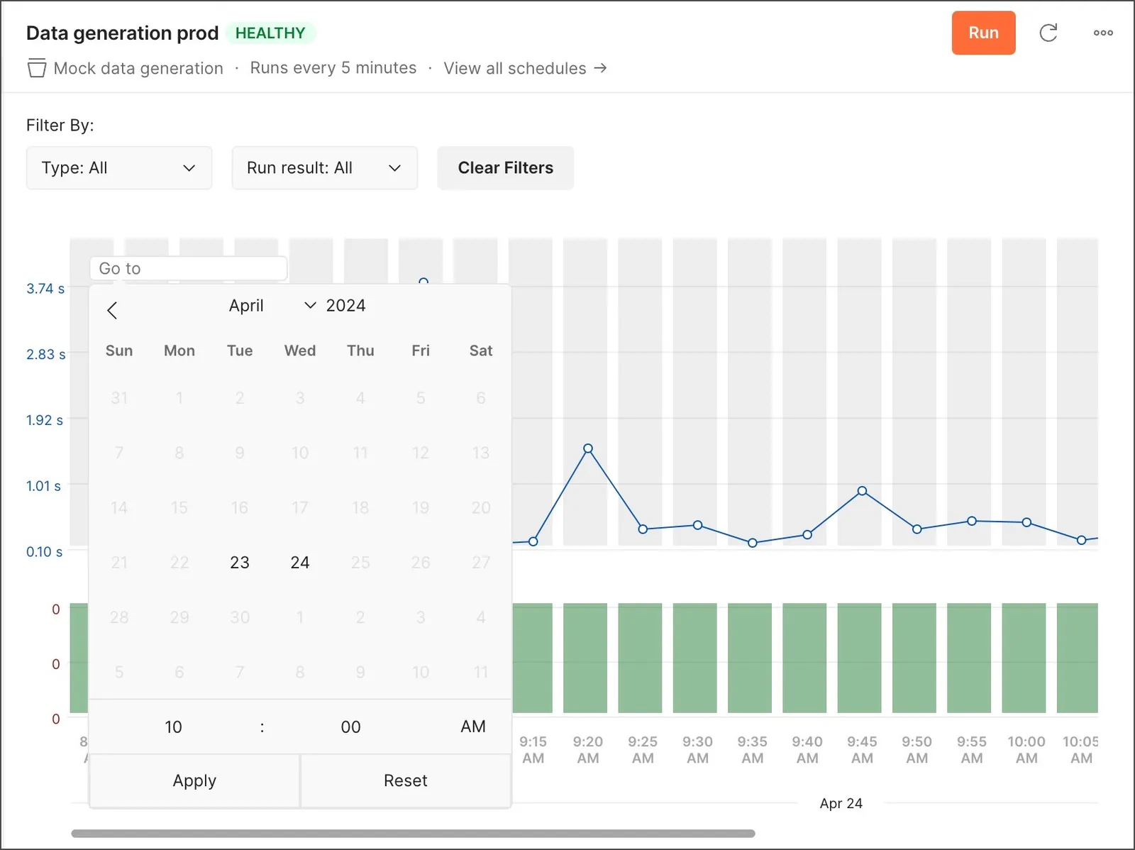
Task: Open the Type: All filter dropdown
Action: click(x=119, y=168)
